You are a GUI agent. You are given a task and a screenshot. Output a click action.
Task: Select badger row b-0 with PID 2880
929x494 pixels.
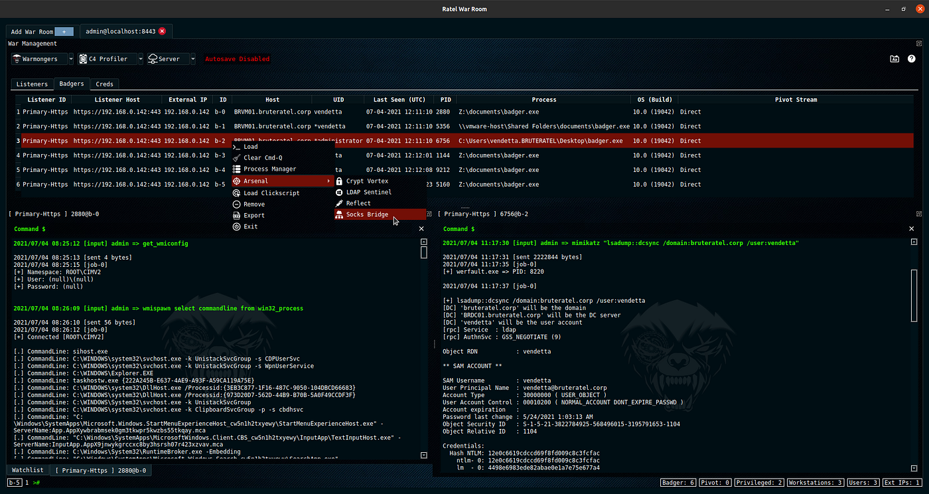coord(464,112)
